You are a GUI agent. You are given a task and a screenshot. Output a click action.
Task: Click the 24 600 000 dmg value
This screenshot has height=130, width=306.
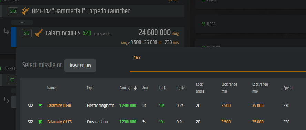[159, 33]
